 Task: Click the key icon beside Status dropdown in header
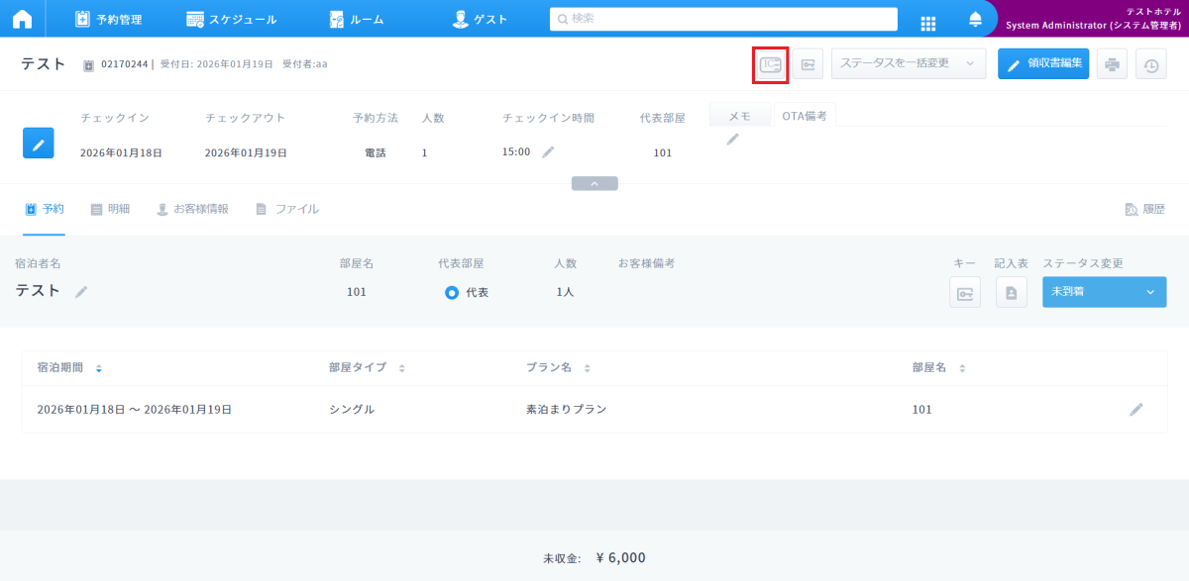[808, 64]
